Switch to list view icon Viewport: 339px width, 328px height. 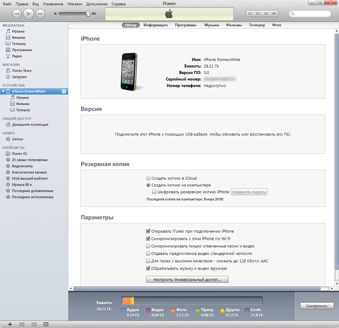click(x=250, y=13)
